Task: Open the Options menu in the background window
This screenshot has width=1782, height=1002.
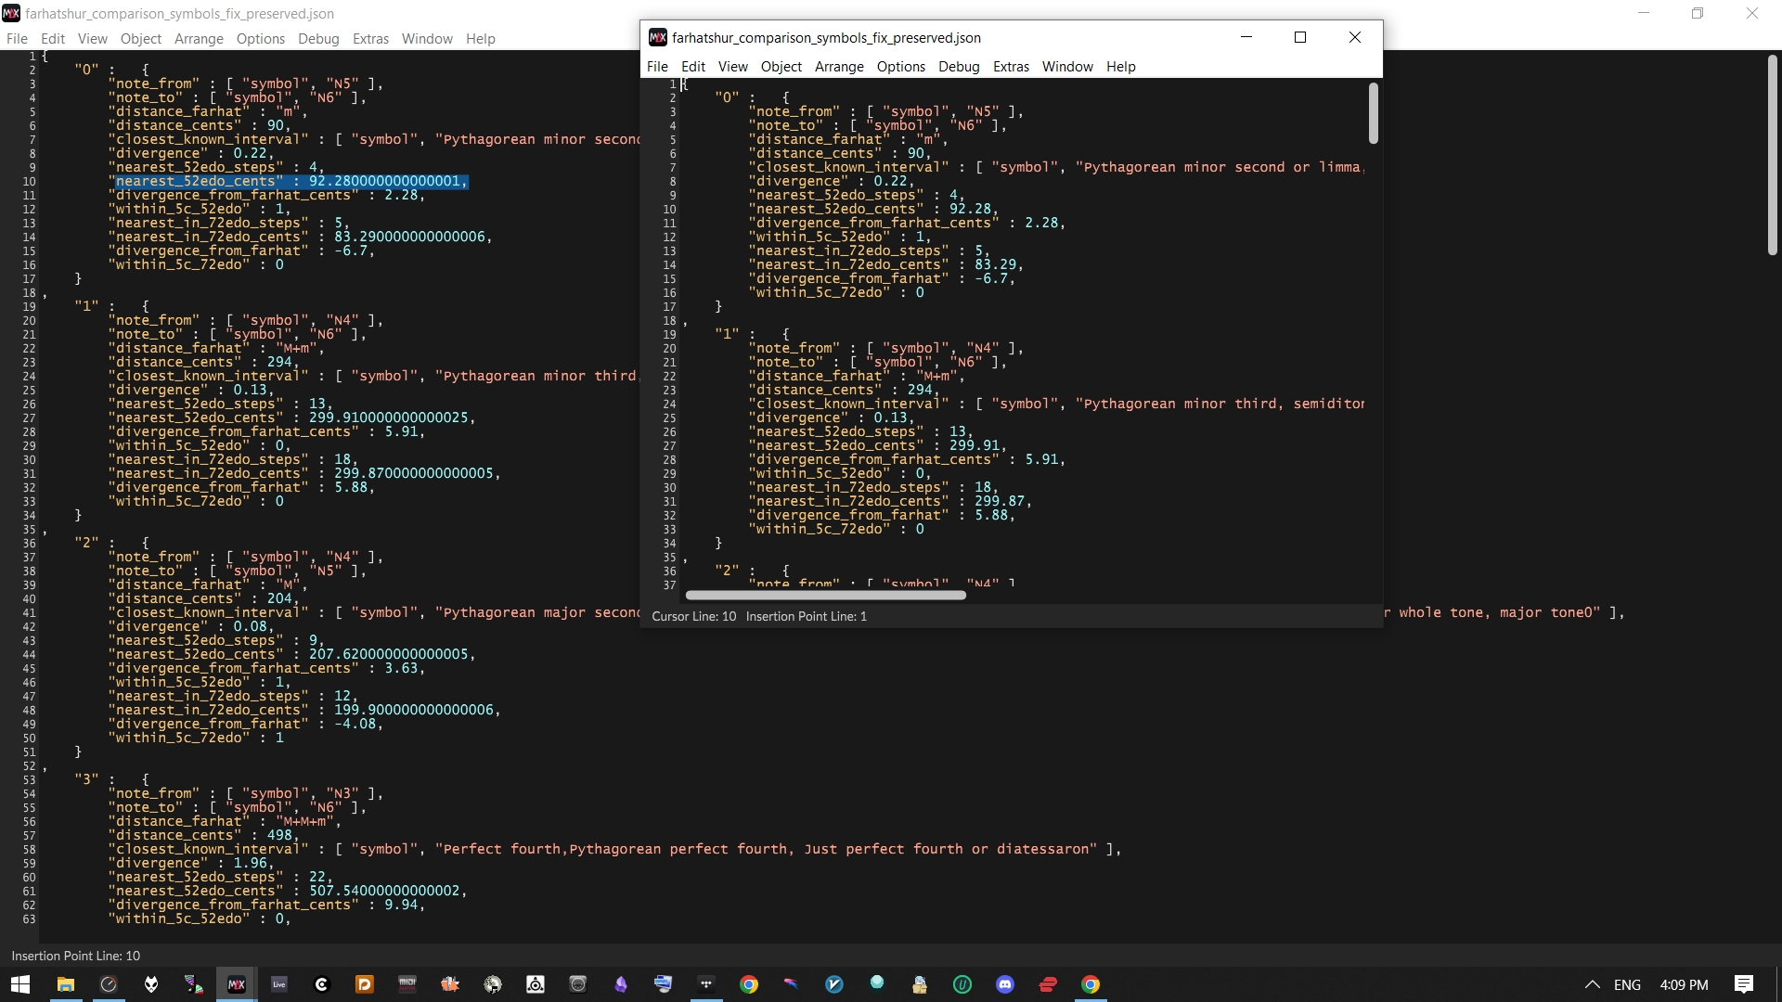Action: click(x=260, y=39)
